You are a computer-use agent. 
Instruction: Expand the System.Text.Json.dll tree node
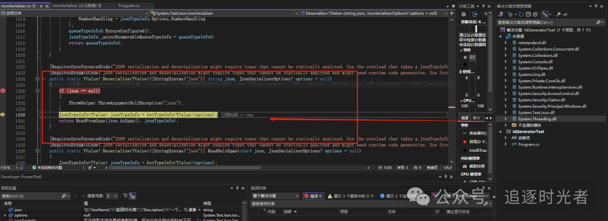click(506, 112)
